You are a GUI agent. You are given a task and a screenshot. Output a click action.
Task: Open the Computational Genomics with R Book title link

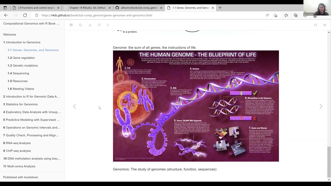pyautogui.click(x=31, y=24)
